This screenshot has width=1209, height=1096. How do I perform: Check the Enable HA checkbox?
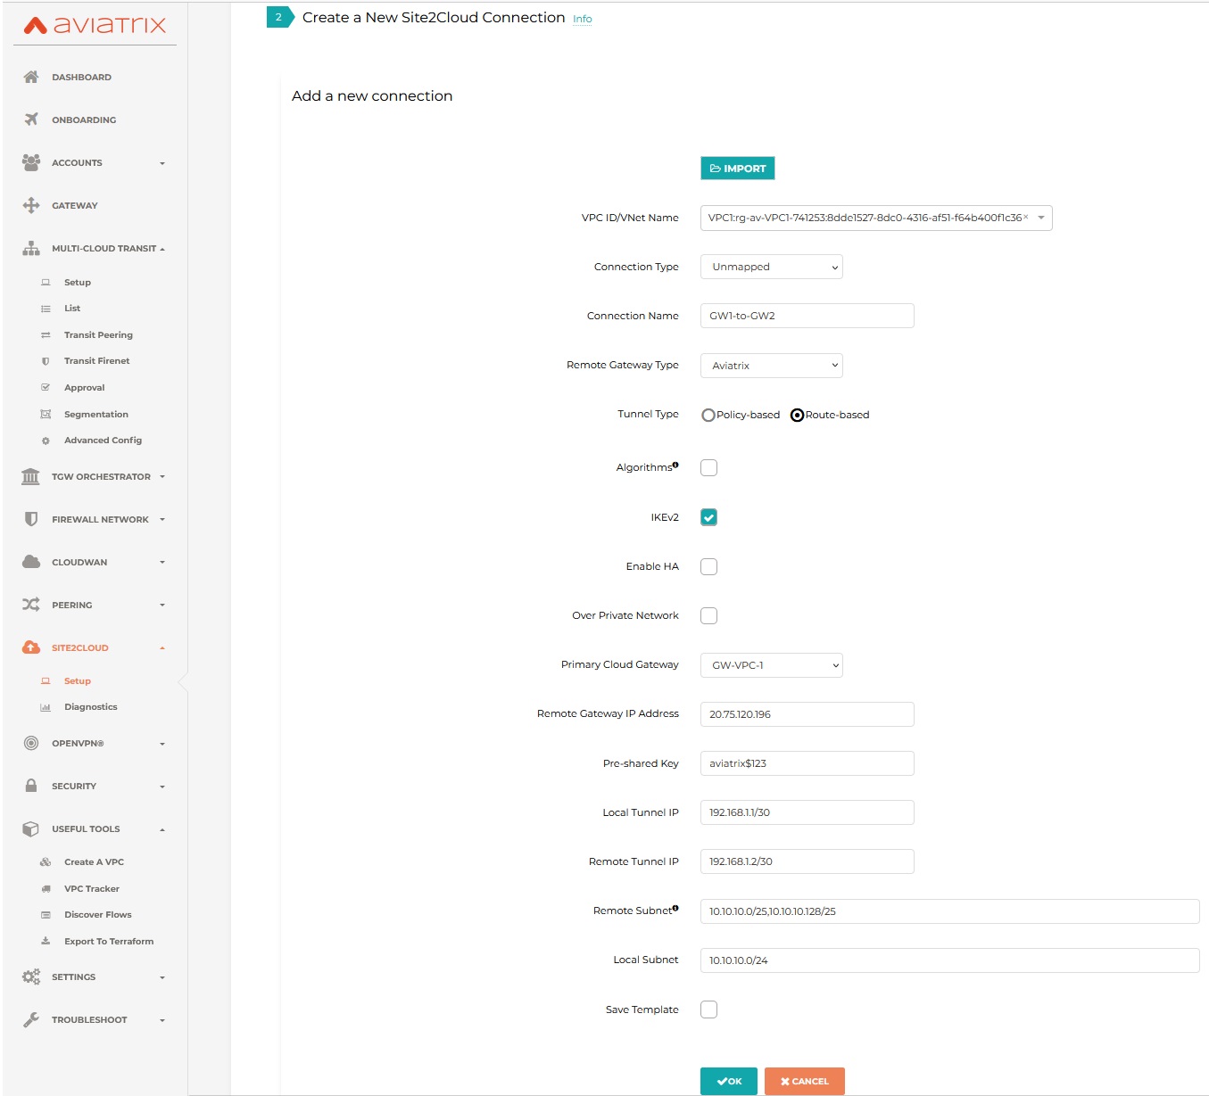[708, 566]
